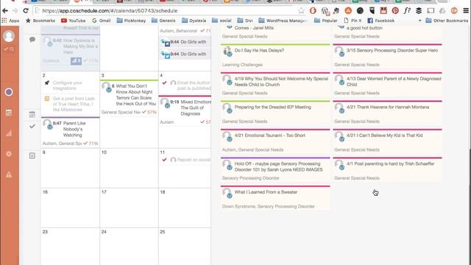The height and width of the screenshot is (265, 471).
Task: Click the browser forward arrow
Action: pyautogui.click(x=15, y=11)
